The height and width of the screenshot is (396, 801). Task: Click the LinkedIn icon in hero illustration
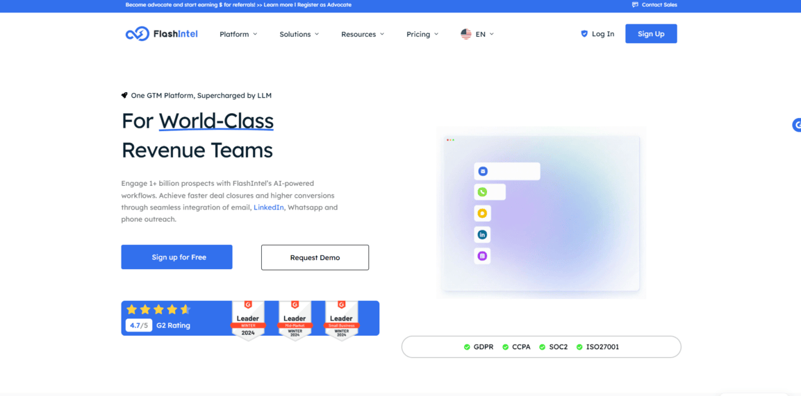[x=482, y=235]
